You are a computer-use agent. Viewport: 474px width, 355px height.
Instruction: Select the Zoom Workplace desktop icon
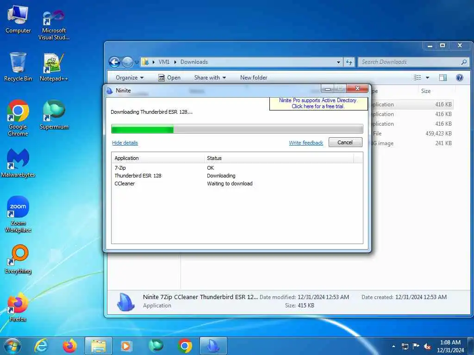[x=18, y=214]
